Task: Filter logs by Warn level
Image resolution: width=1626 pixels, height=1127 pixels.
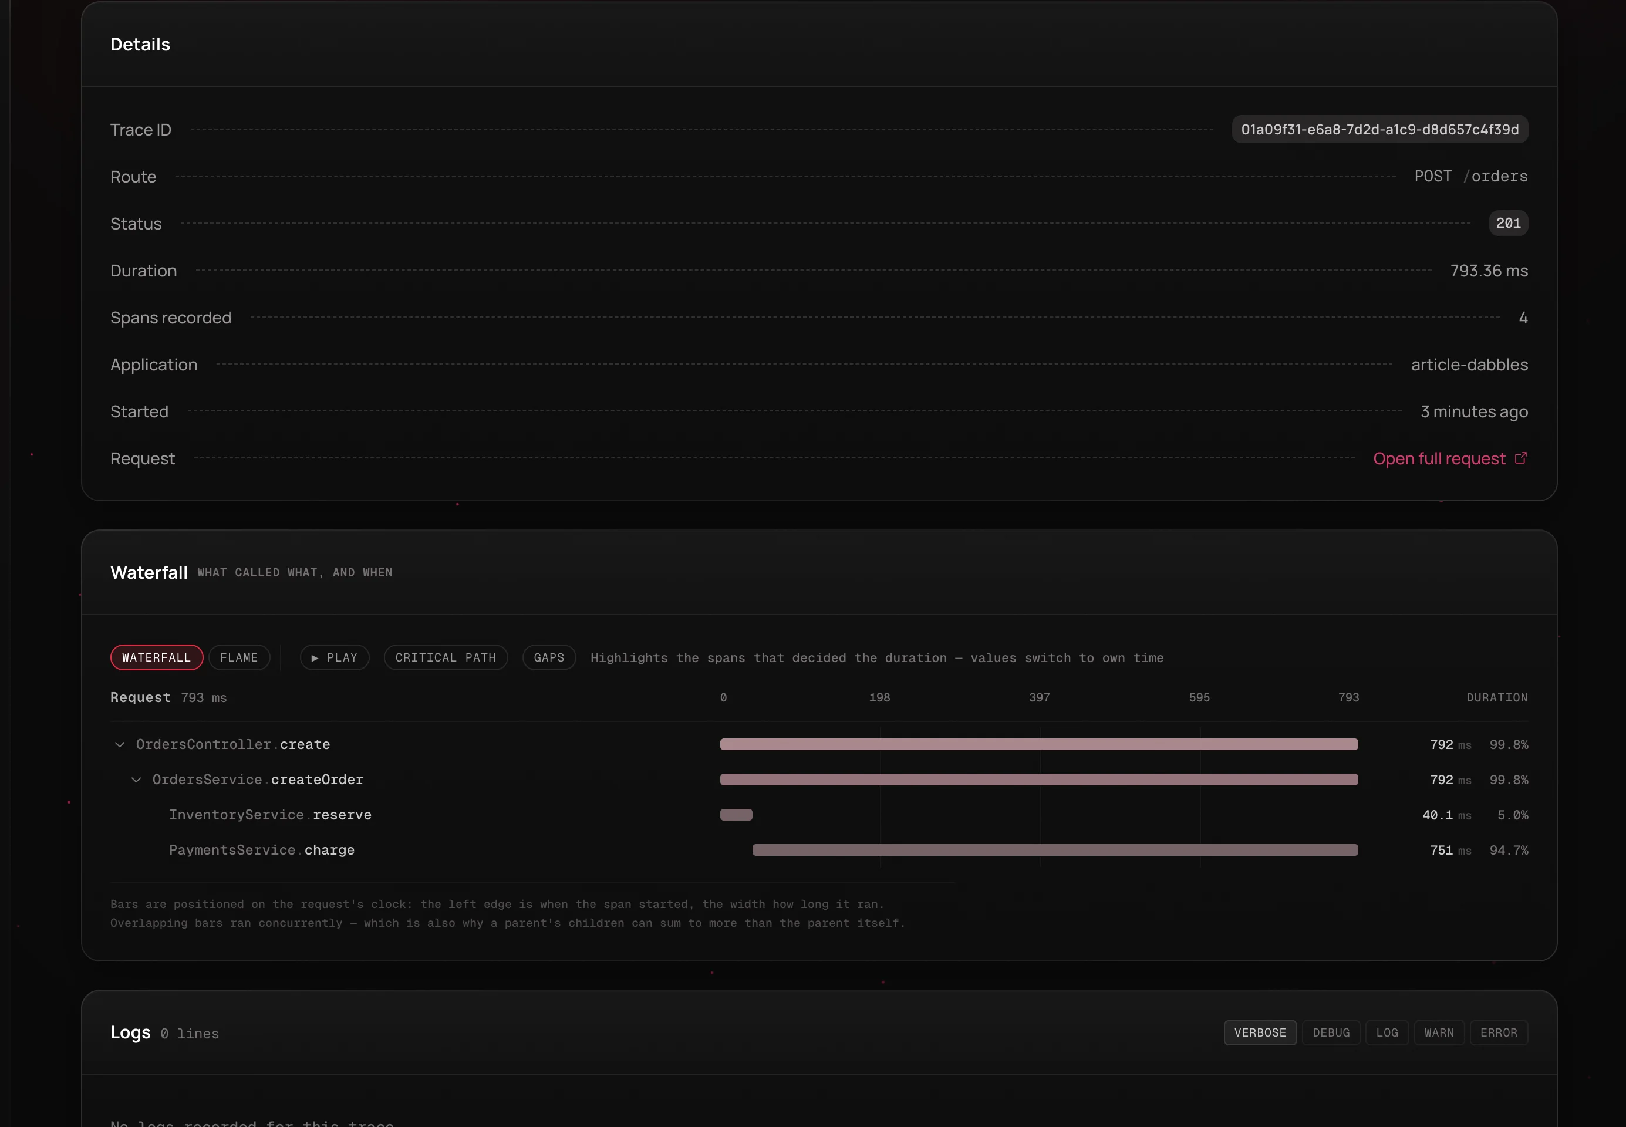Action: [1439, 1032]
